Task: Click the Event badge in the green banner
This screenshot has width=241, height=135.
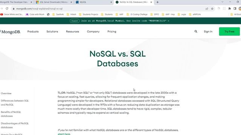Action: [x=75, y=21]
